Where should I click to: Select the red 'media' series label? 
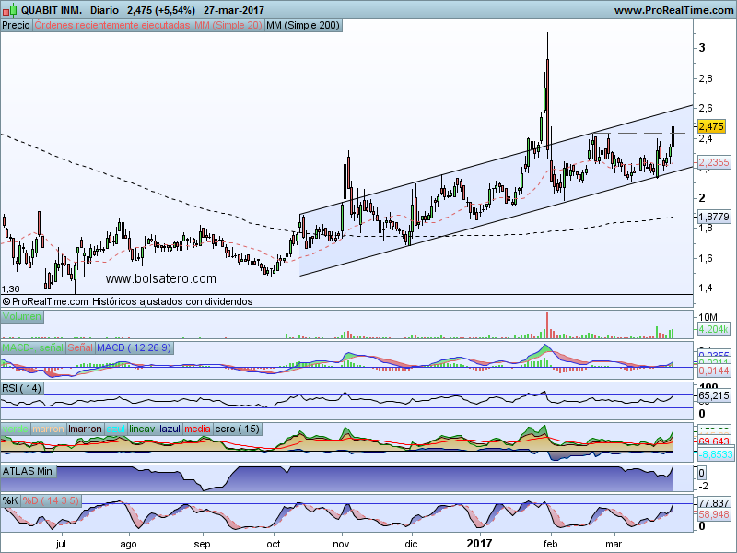pyautogui.click(x=197, y=429)
